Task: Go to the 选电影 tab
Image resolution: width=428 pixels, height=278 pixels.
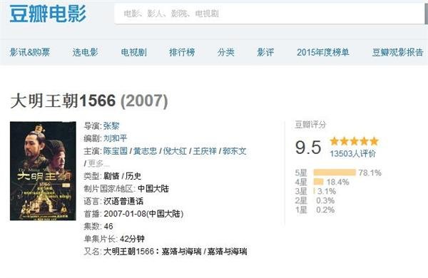Action: click(85, 52)
